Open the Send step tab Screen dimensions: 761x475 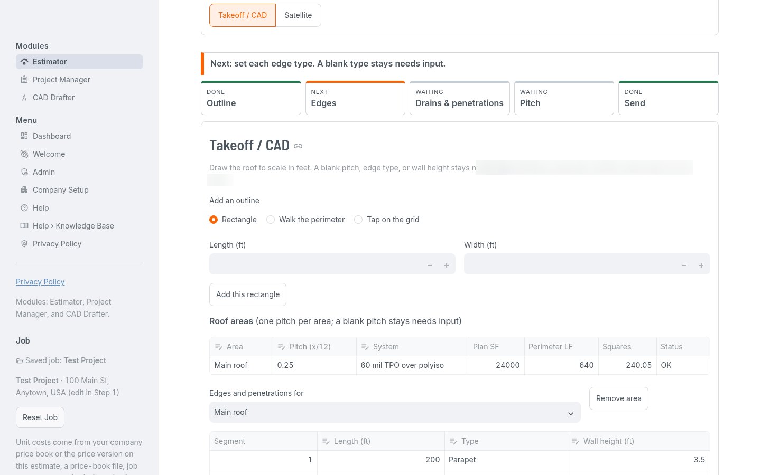(x=669, y=98)
